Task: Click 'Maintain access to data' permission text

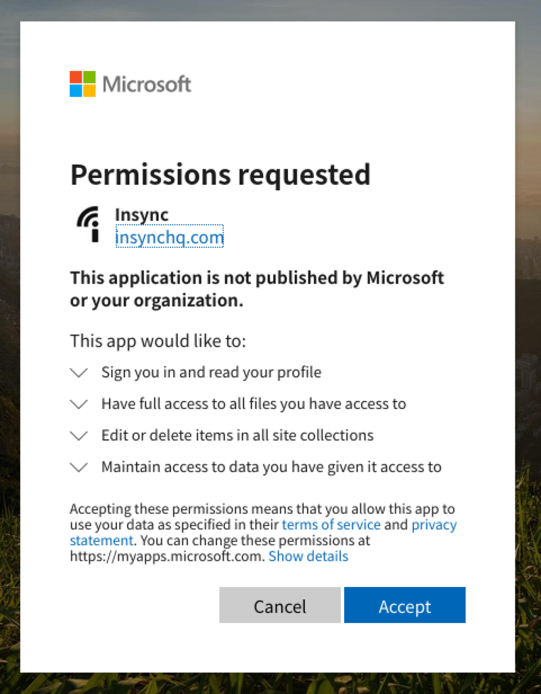Action: 271,467
